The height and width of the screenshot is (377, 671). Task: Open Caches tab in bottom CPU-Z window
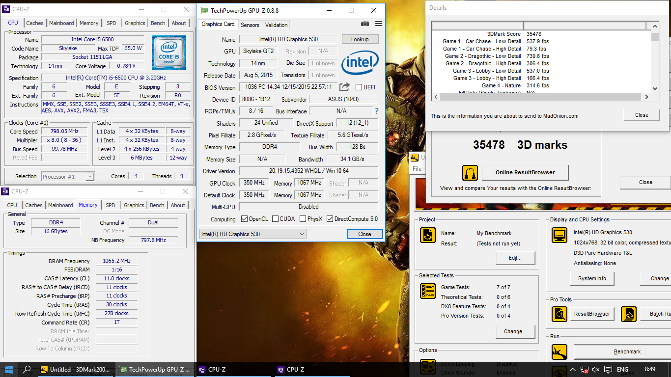[34, 205]
